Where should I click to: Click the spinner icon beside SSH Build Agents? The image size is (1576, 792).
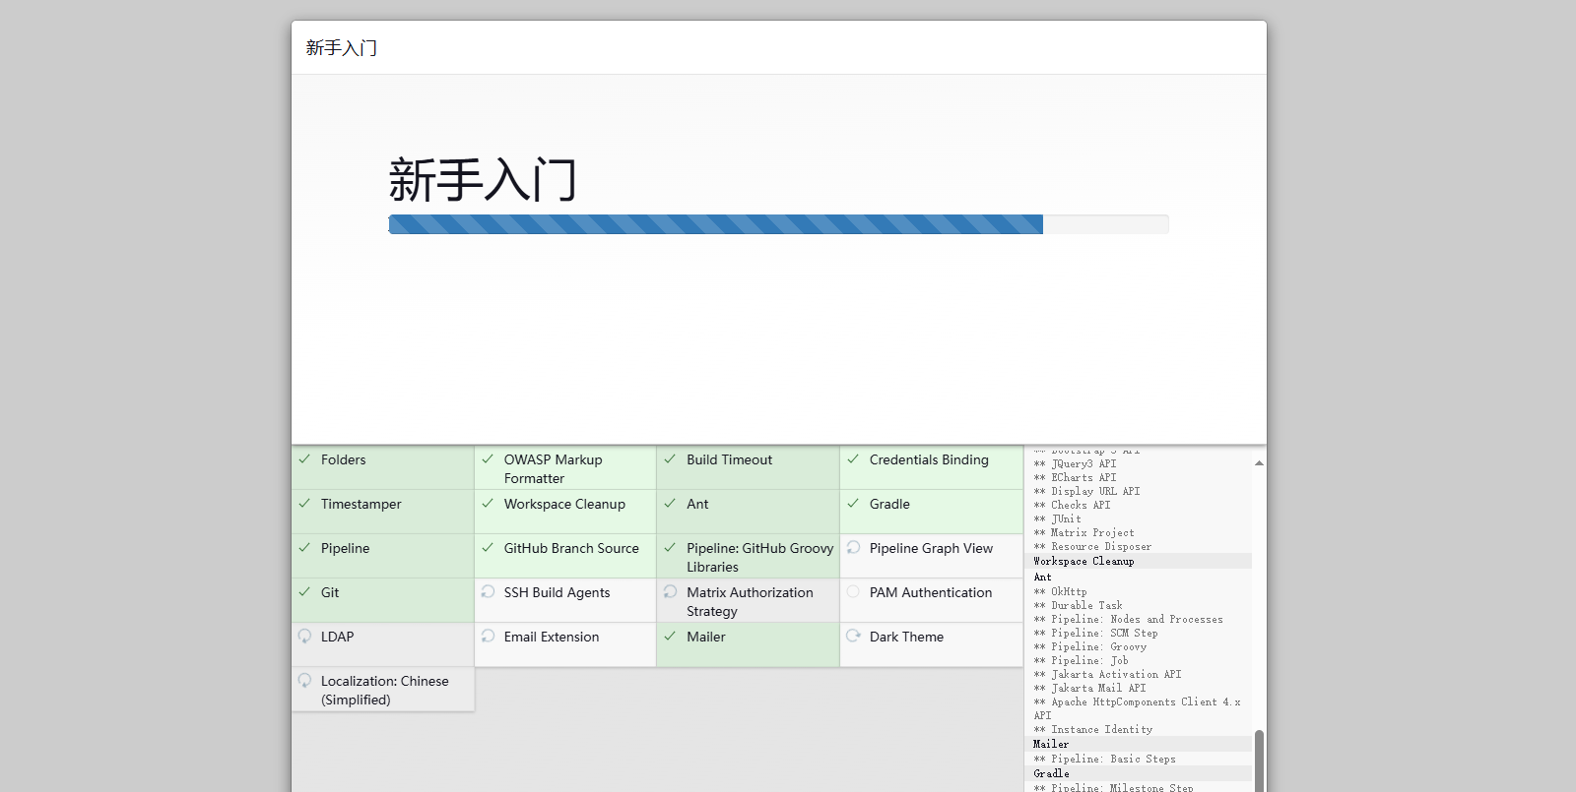[x=488, y=592]
